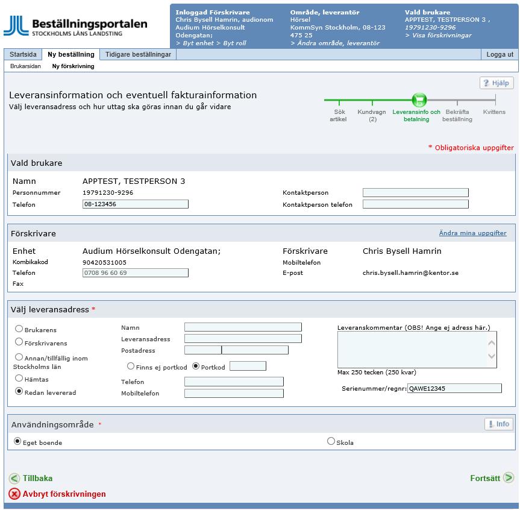
Task: Click the delivery Telefon input field
Action: pos(234,382)
